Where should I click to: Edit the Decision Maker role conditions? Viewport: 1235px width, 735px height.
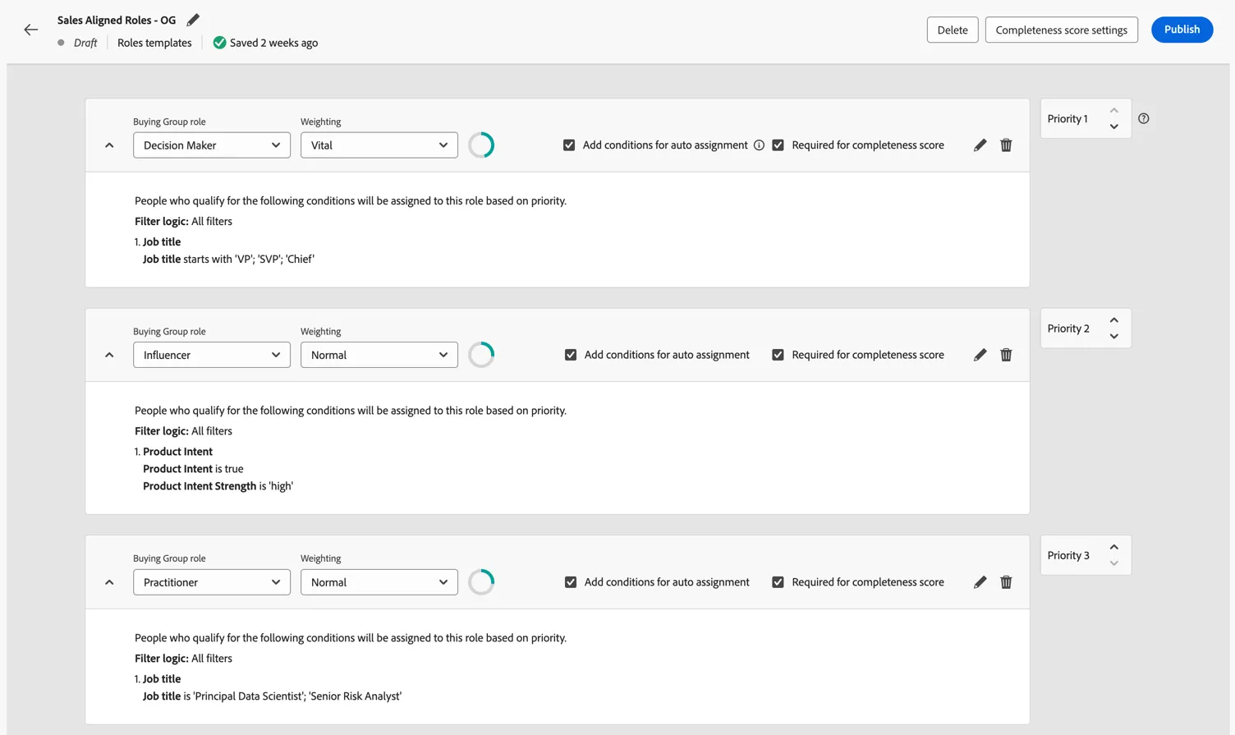[980, 145]
